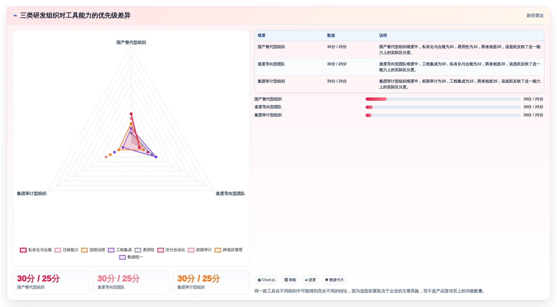Toggle the 交付自动化 legend series
Image resolution: width=557 pixels, height=307 pixels.
tap(171, 250)
